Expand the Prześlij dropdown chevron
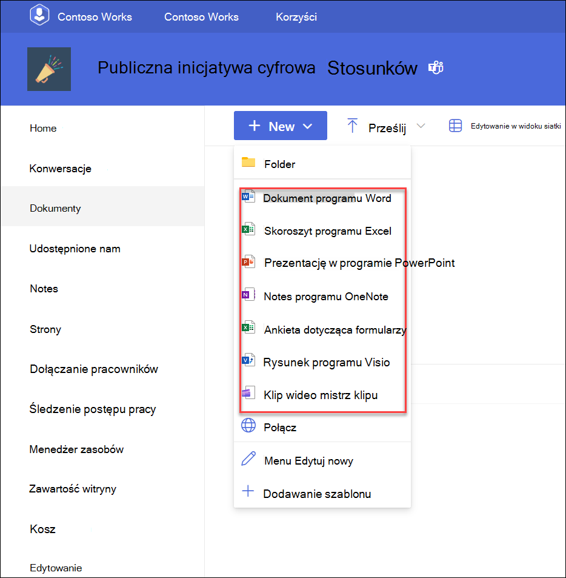The height and width of the screenshot is (578, 566). [x=421, y=126]
